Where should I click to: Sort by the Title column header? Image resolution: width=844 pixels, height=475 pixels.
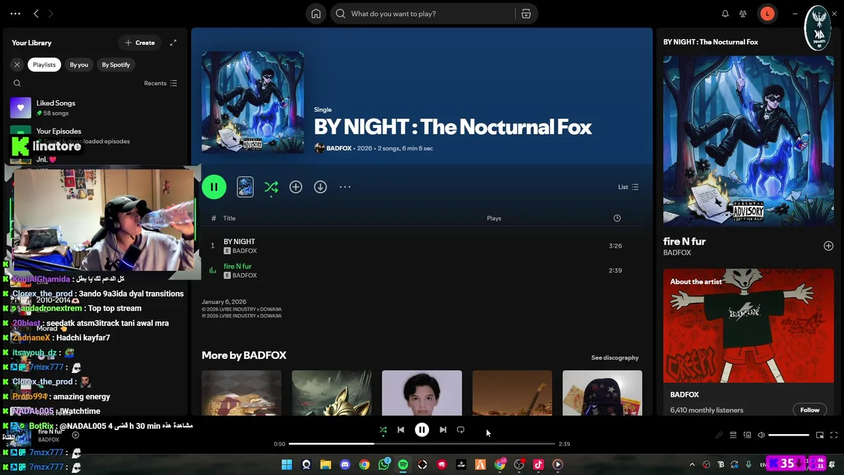(x=229, y=218)
